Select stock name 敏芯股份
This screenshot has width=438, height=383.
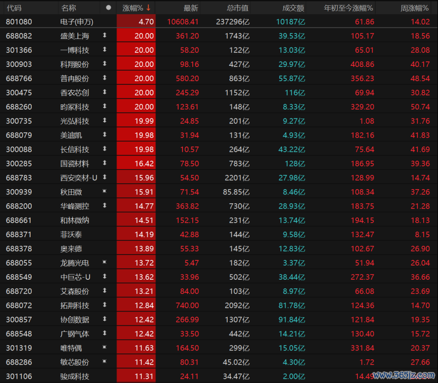coord(75,362)
